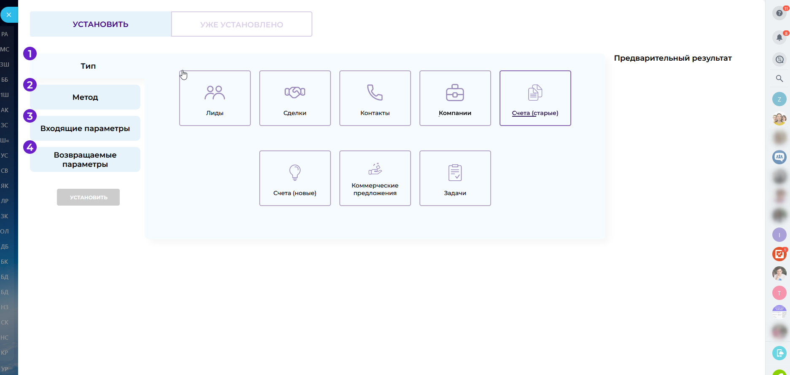Open the УЖЕ УСТАНОВЛЕНО tab
This screenshot has height=375, width=790.
pyautogui.click(x=242, y=24)
